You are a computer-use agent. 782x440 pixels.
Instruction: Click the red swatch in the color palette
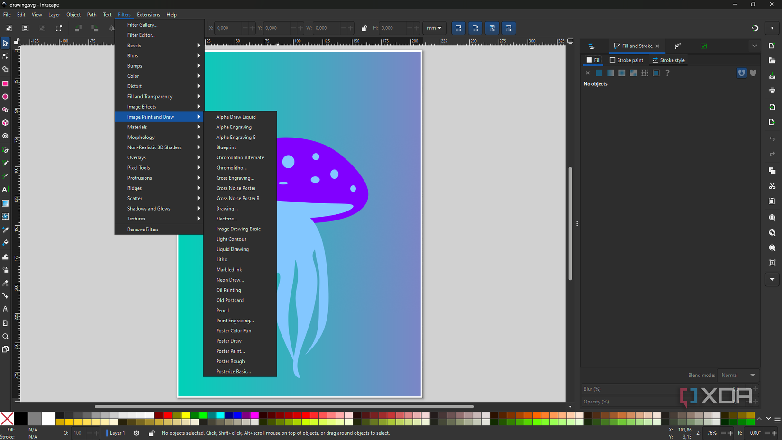pos(168,416)
